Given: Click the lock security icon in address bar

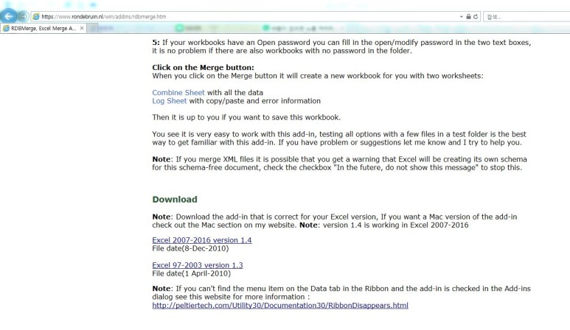Looking at the screenshot, I should (468, 17).
